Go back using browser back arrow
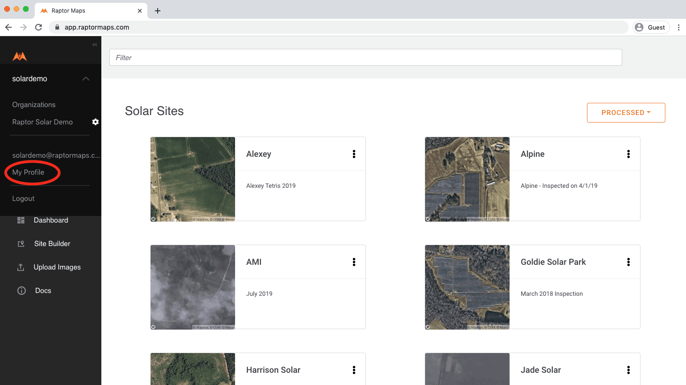This screenshot has width=686, height=385. [8, 27]
